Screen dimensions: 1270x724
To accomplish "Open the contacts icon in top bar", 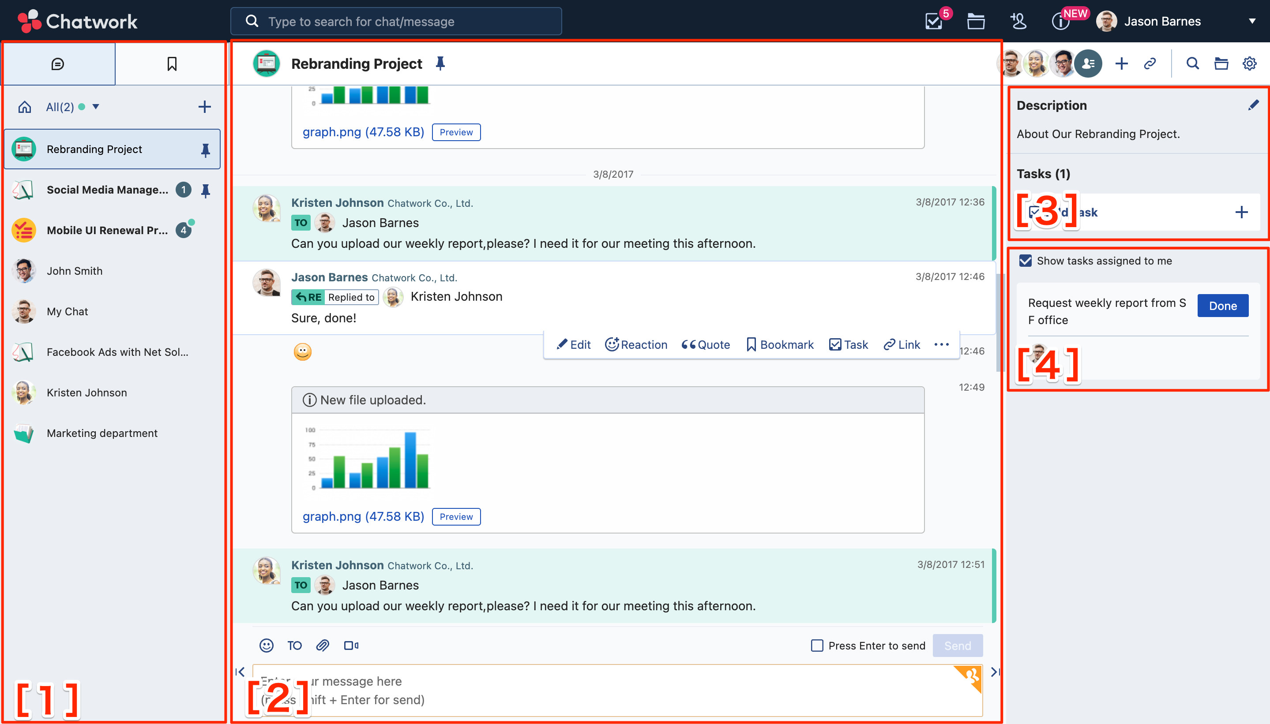I will (1018, 21).
